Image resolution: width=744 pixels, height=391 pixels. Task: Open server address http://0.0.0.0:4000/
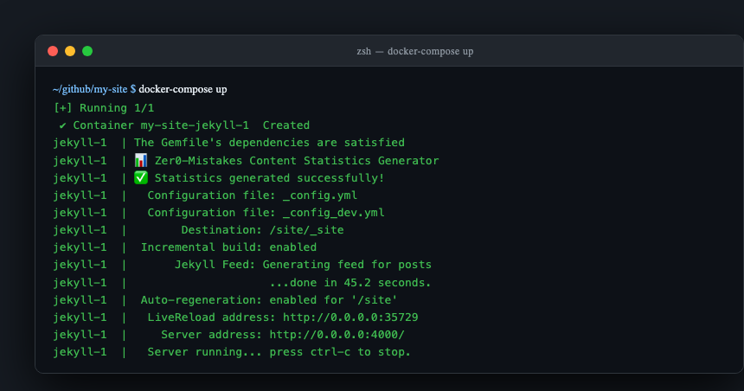click(337, 335)
